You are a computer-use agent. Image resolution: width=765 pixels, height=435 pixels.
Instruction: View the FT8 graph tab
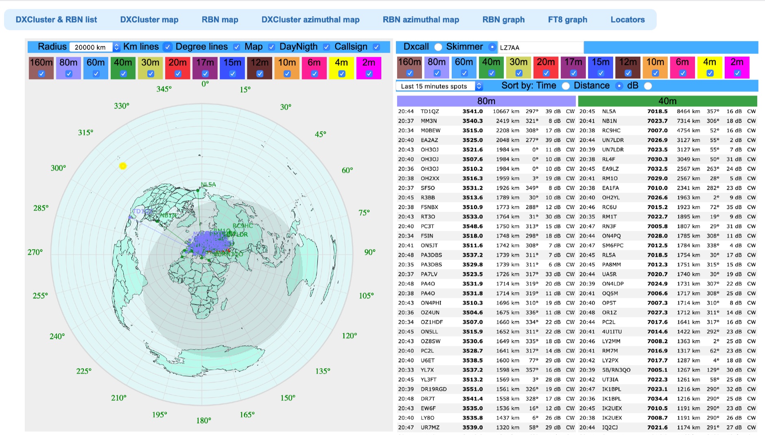[x=567, y=20]
